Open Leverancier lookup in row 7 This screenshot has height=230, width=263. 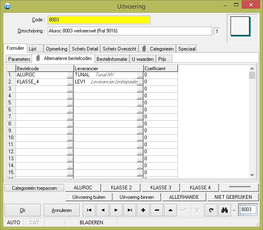[x=140, y=117]
